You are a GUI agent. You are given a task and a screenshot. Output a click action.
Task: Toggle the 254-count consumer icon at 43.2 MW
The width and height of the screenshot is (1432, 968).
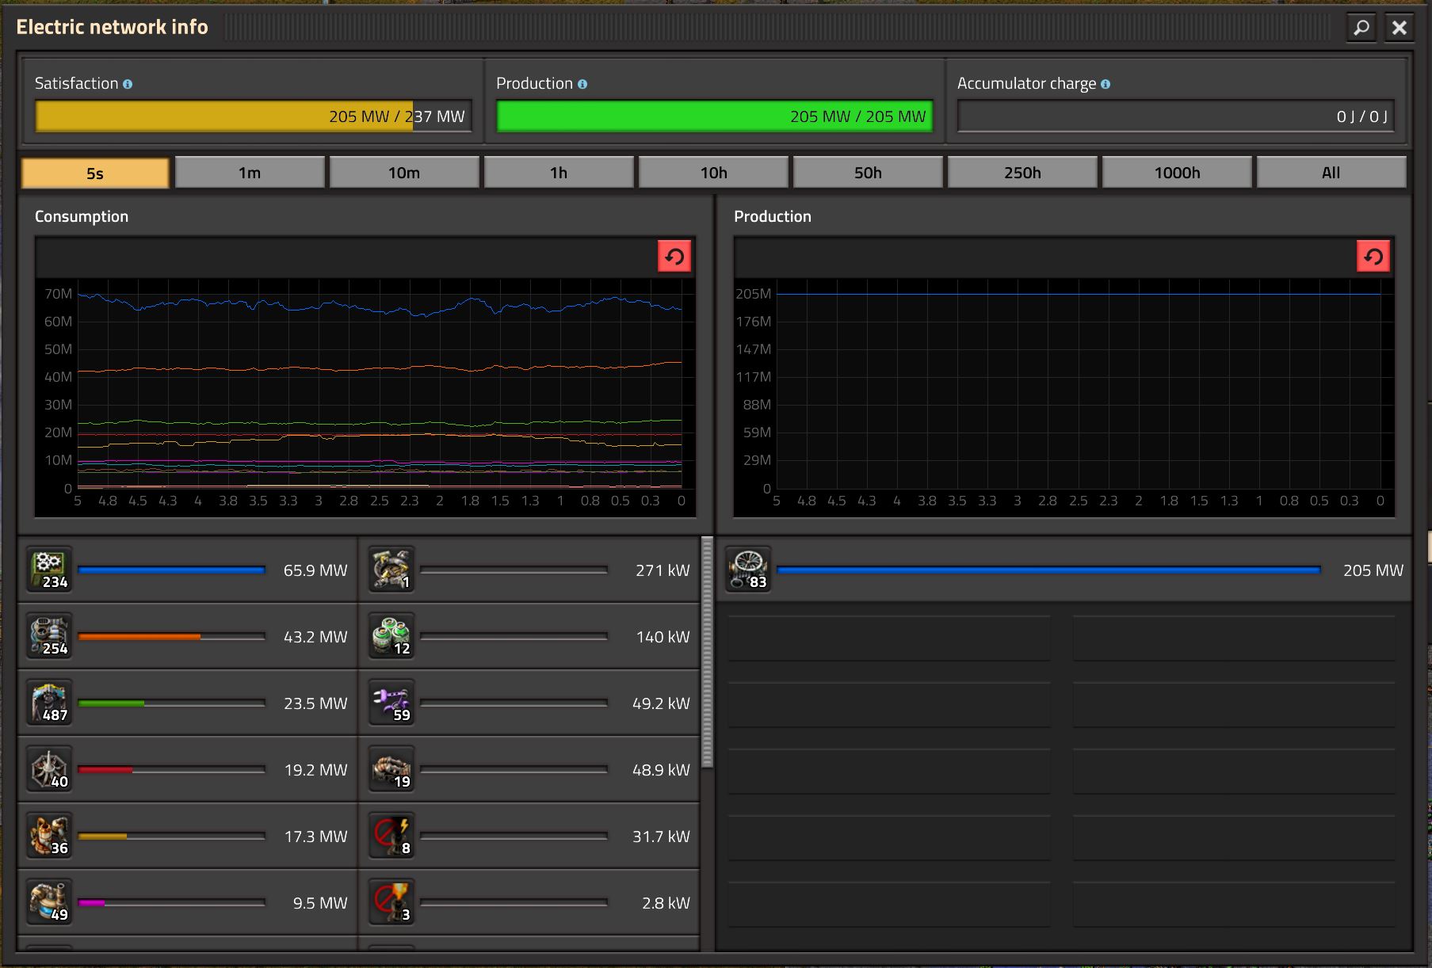click(x=49, y=635)
